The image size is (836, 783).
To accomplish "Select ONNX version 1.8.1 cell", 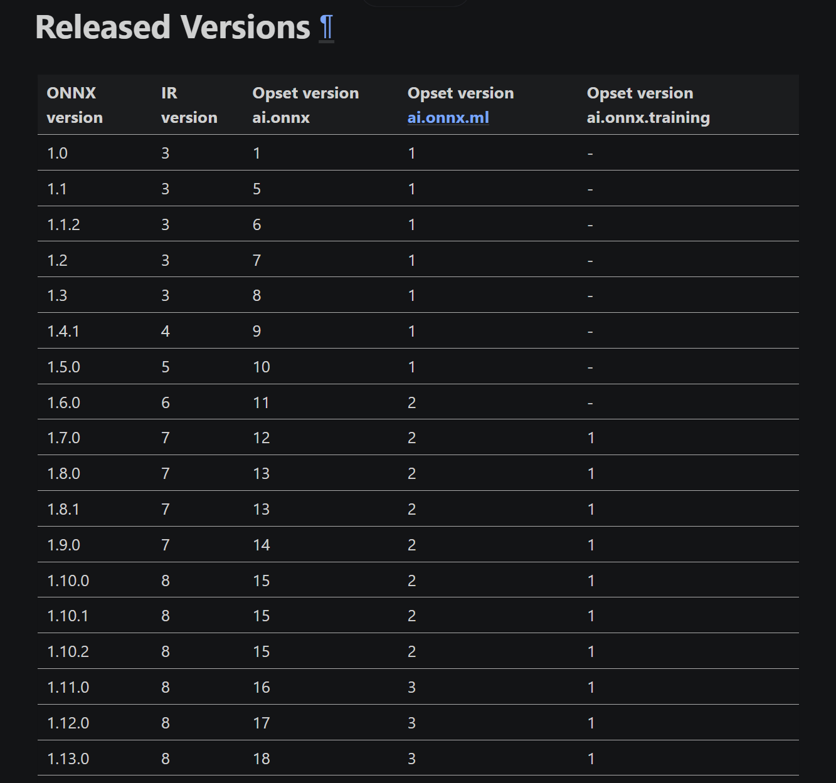I will pos(63,509).
